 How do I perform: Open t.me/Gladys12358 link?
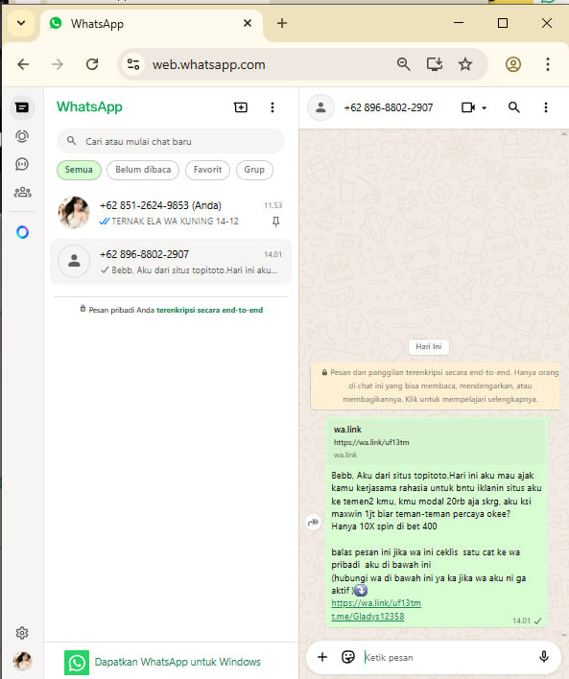tap(367, 617)
